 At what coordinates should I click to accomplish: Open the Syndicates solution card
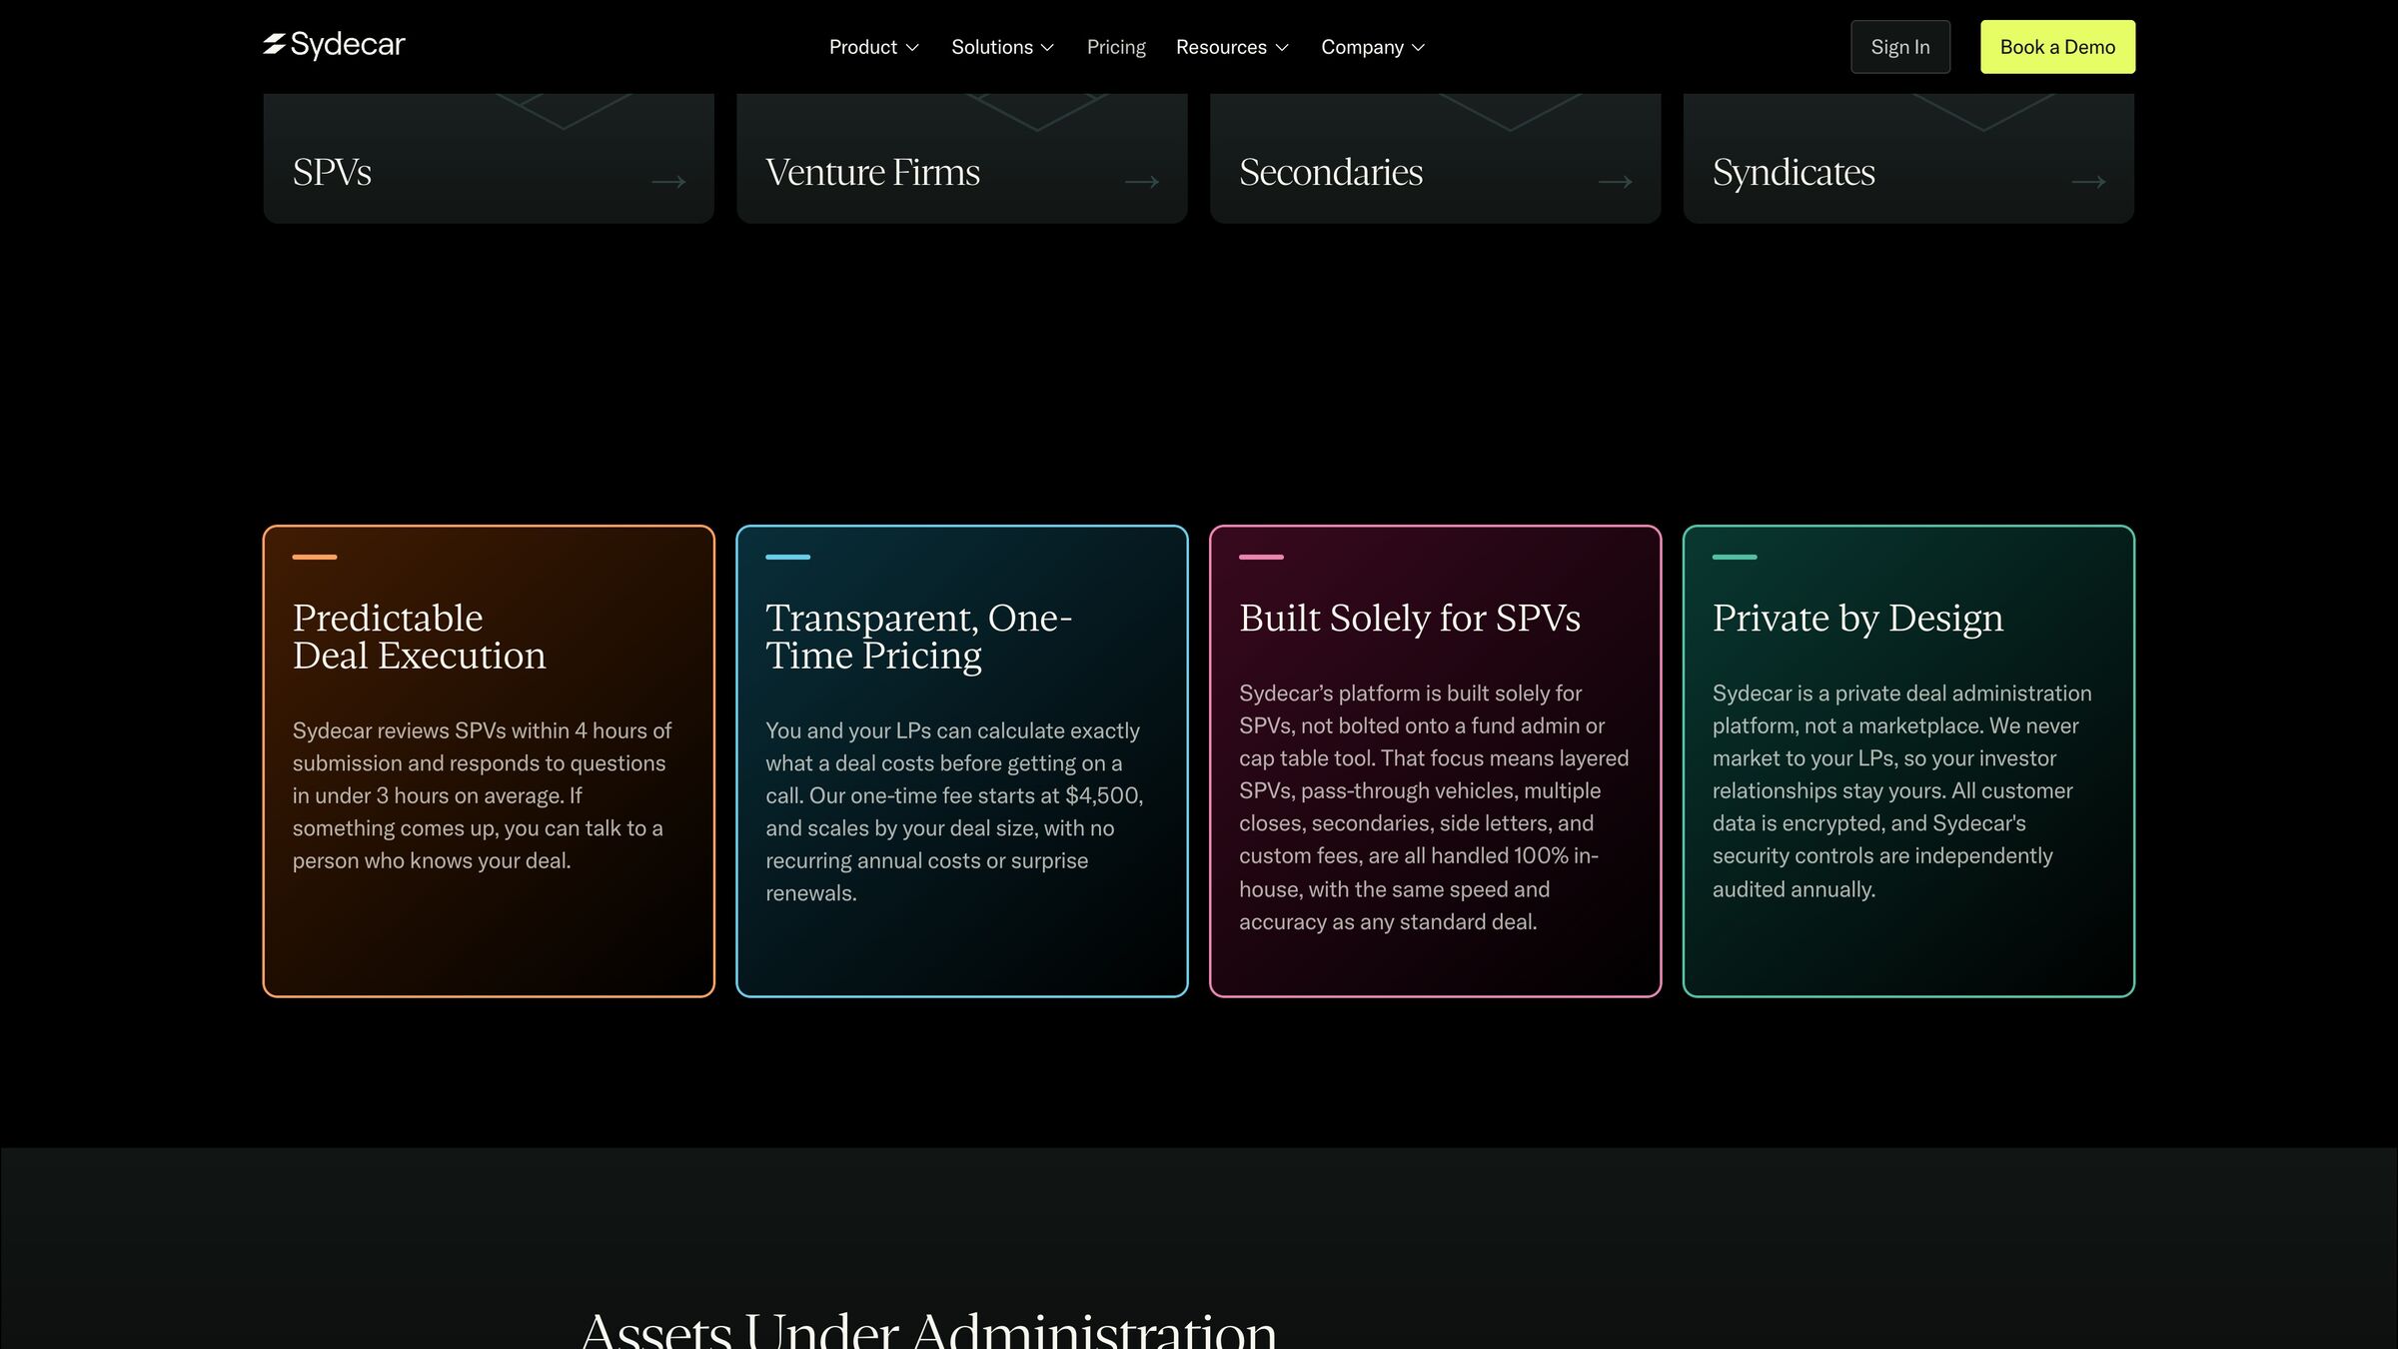click(x=1908, y=158)
